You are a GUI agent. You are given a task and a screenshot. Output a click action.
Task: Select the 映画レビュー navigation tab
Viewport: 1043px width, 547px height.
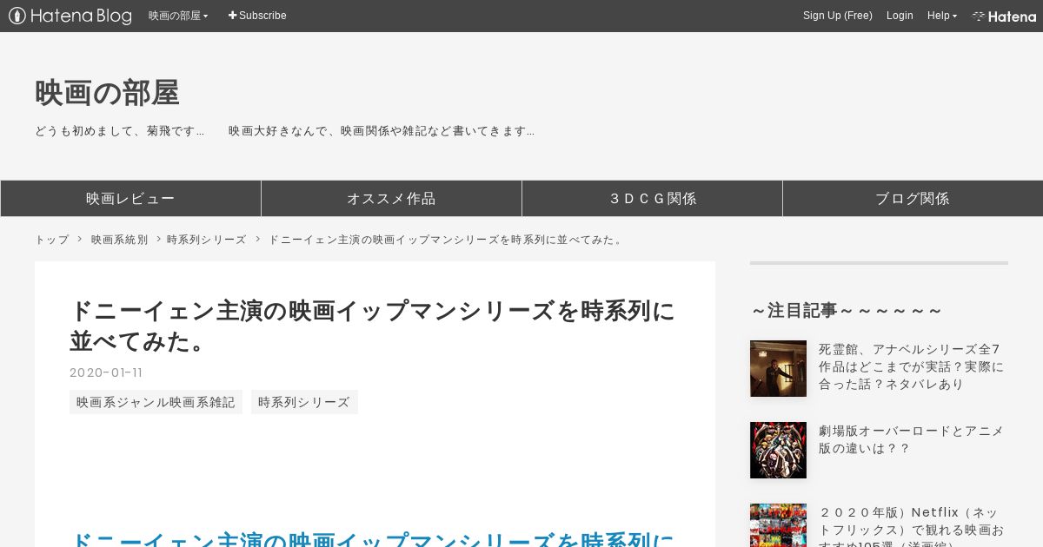point(130,198)
